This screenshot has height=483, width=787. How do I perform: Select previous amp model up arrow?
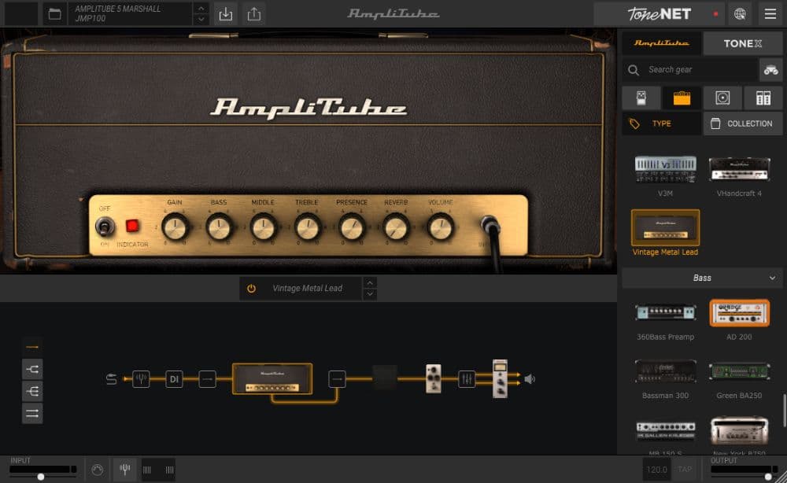click(370, 283)
